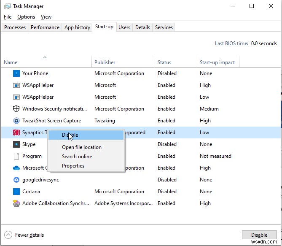Click the icon of the WSAppHelper row with Low impact
The height and width of the screenshot is (246, 282).
[x=16, y=97]
